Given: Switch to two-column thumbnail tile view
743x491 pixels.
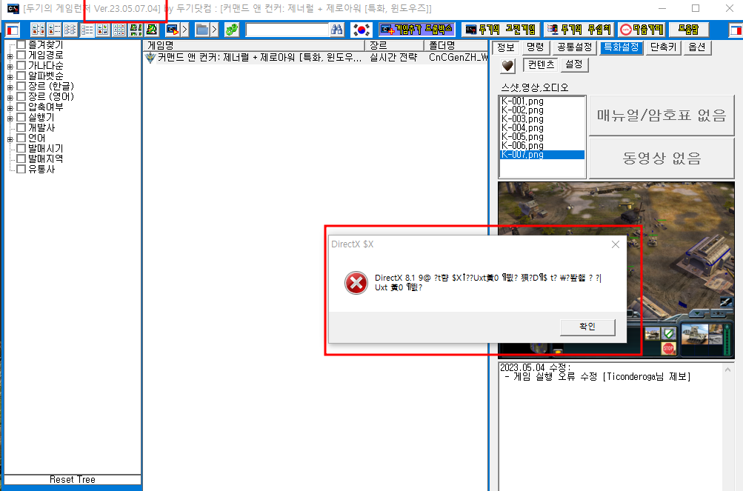Looking at the screenshot, I should click(38, 30).
